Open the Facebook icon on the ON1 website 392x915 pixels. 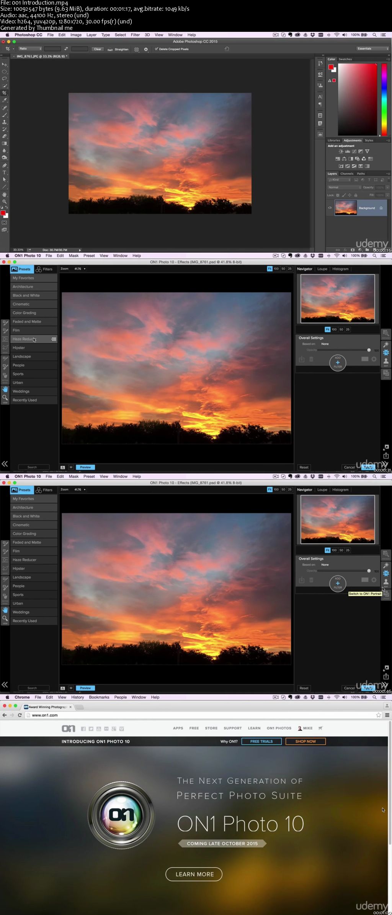[83, 729]
